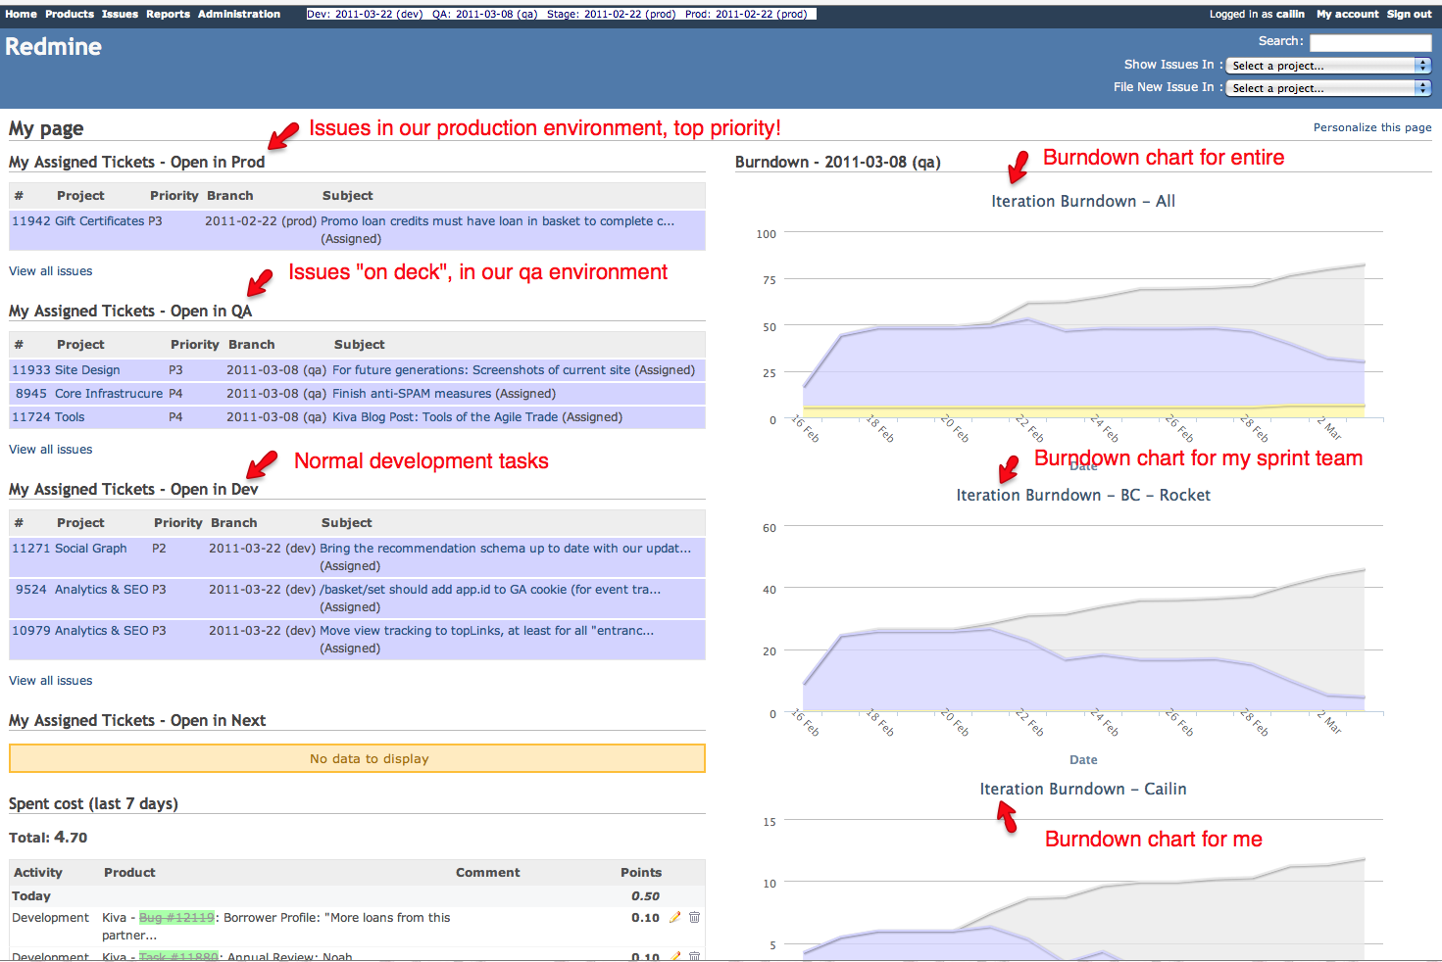Delete the Bug #12119 time entry
This screenshot has width=1442, height=962.
(694, 917)
